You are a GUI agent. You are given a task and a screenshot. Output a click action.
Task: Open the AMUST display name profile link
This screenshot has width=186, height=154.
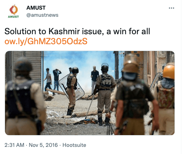tap(36, 8)
